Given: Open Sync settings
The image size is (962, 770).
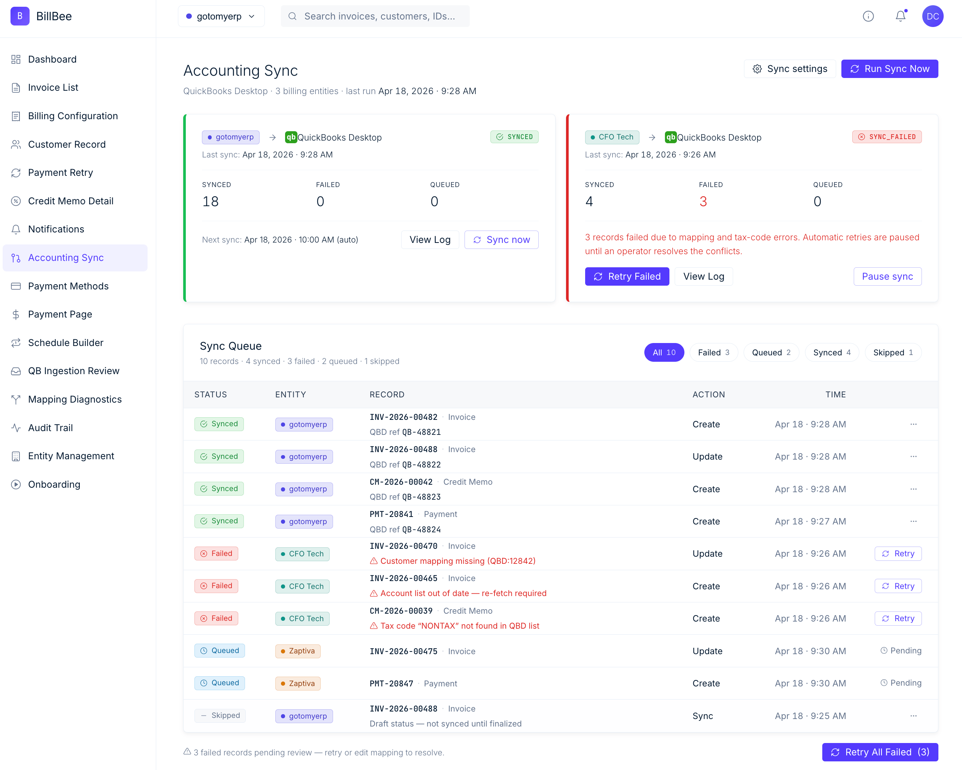Looking at the screenshot, I should click(x=790, y=69).
